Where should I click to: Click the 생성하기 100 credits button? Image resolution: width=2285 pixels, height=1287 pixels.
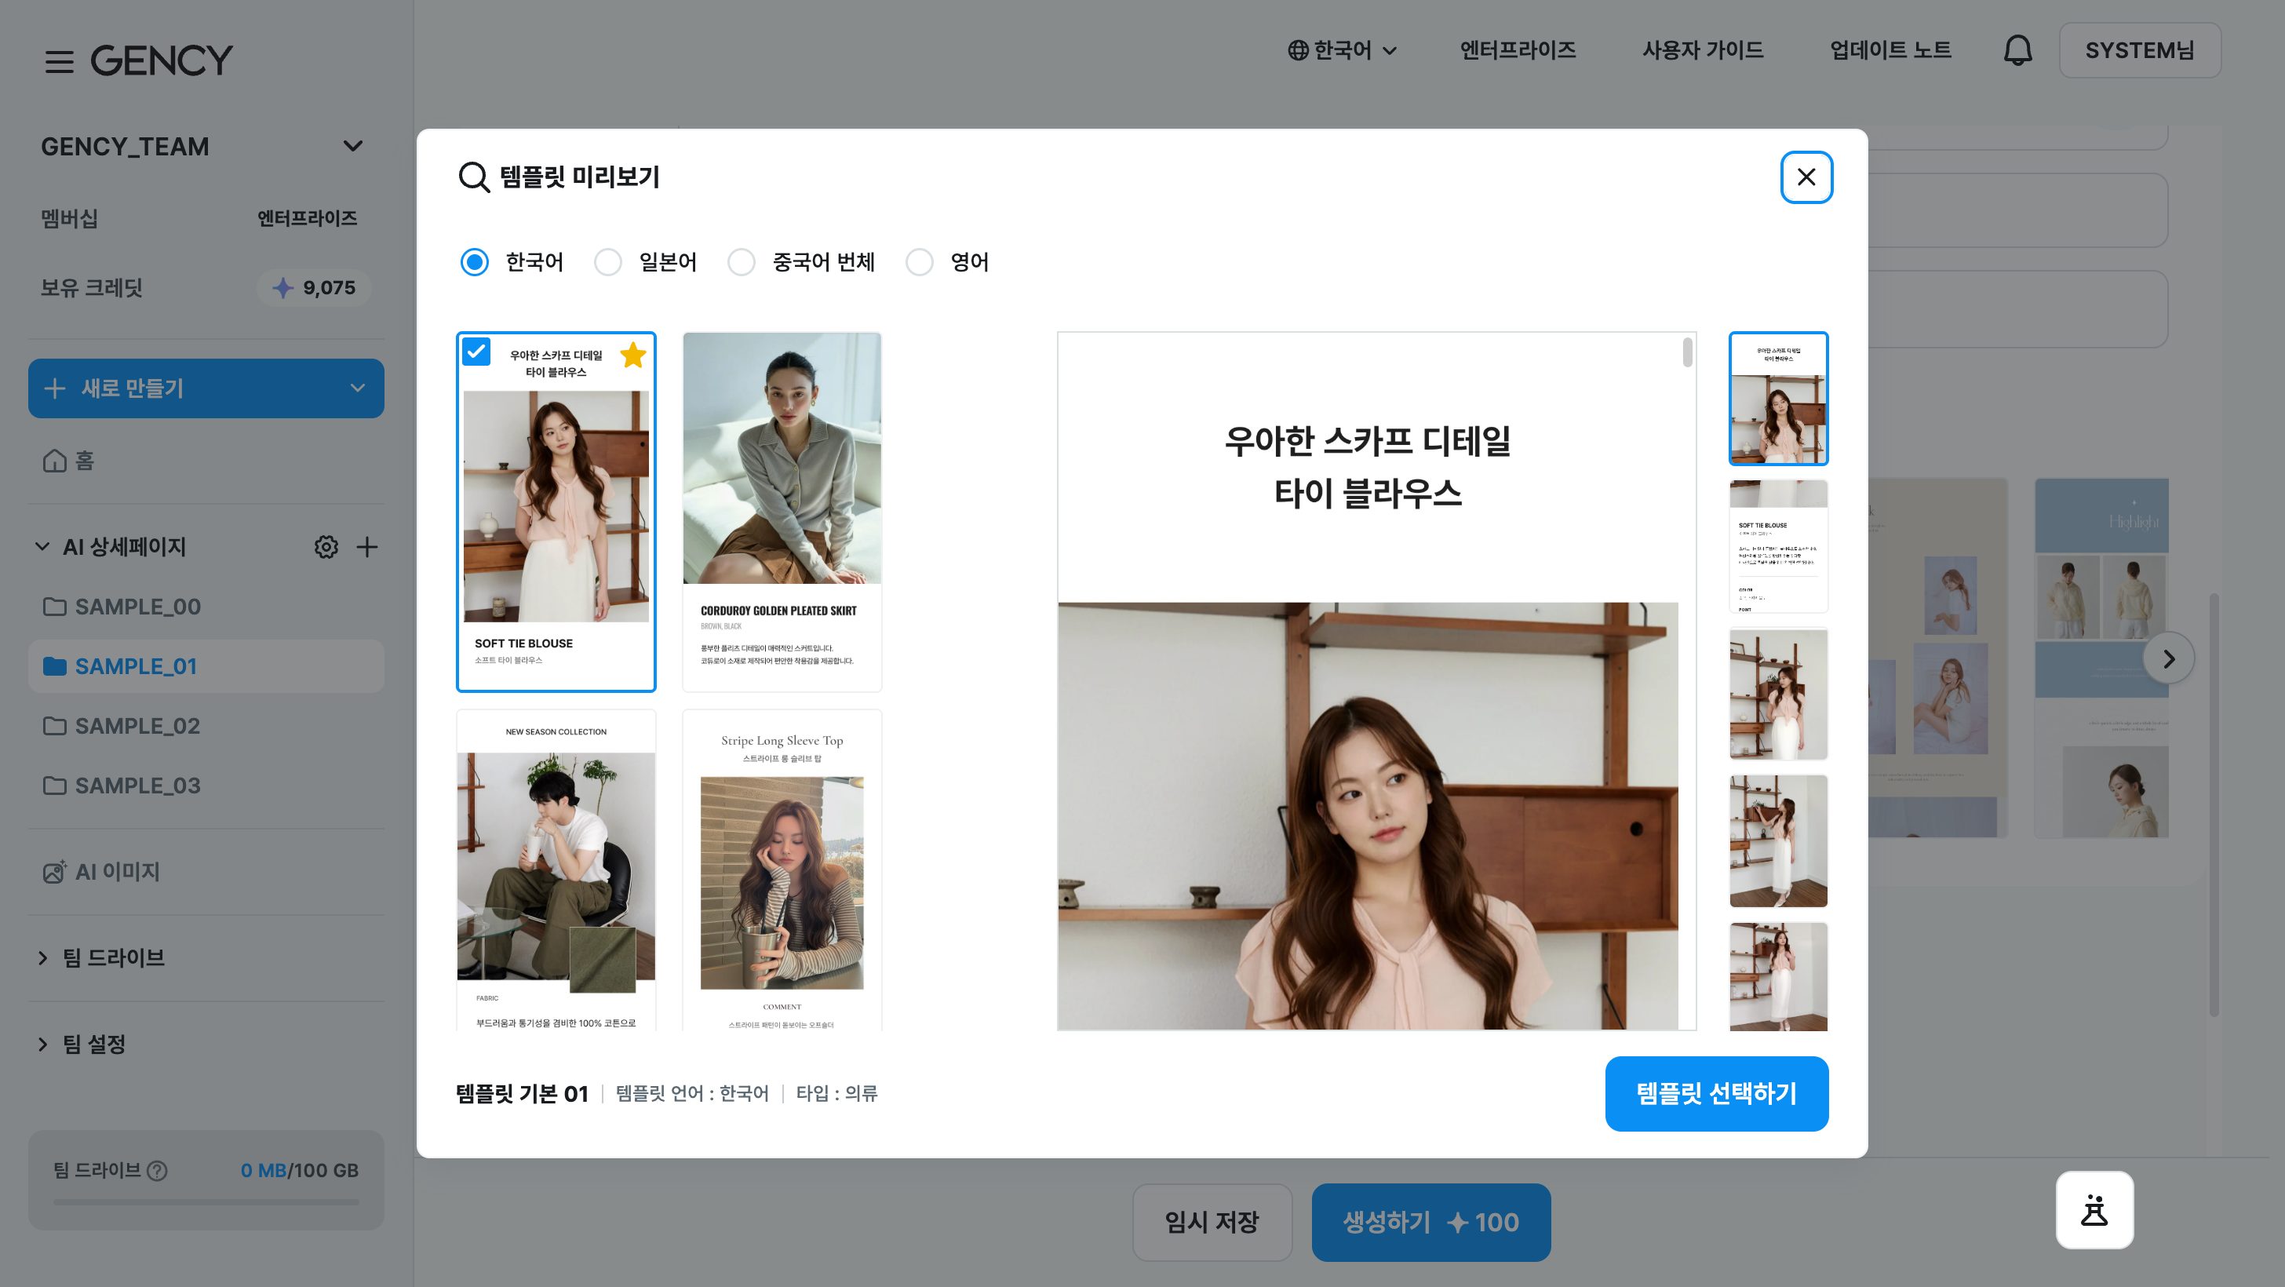[1430, 1222]
